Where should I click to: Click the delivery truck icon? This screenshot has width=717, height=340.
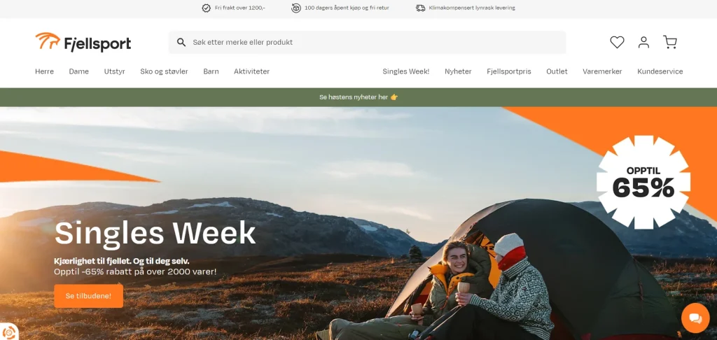(x=420, y=8)
